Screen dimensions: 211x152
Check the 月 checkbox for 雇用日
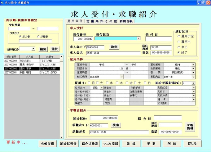click(x=89, y=83)
